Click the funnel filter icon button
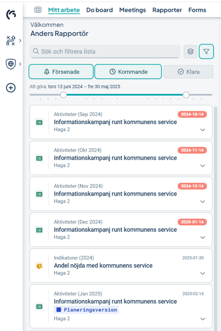221x331 pixels. 206,52
